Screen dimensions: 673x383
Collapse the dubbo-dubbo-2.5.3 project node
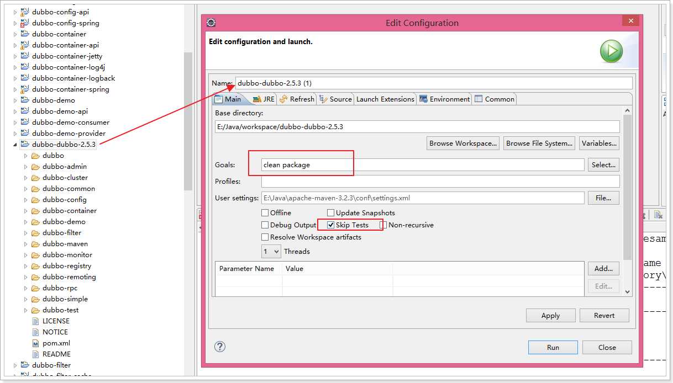click(x=15, y=144)
